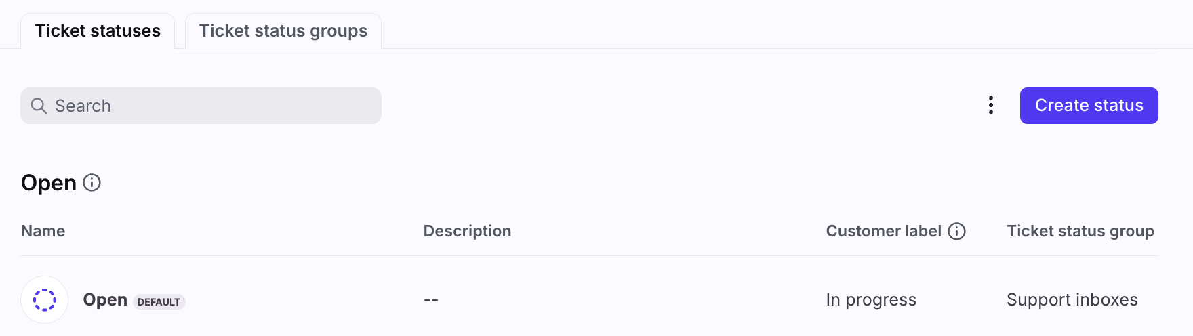Click the dashed circle Open status icon
1193x336 pixels.
tap(45, 299)
